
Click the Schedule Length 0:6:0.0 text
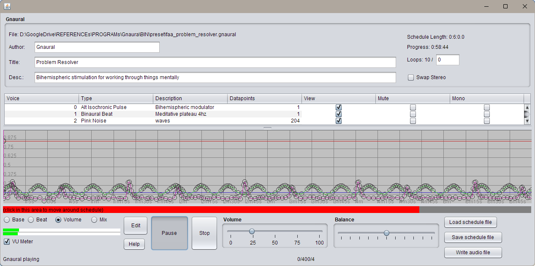click(436, 37)
